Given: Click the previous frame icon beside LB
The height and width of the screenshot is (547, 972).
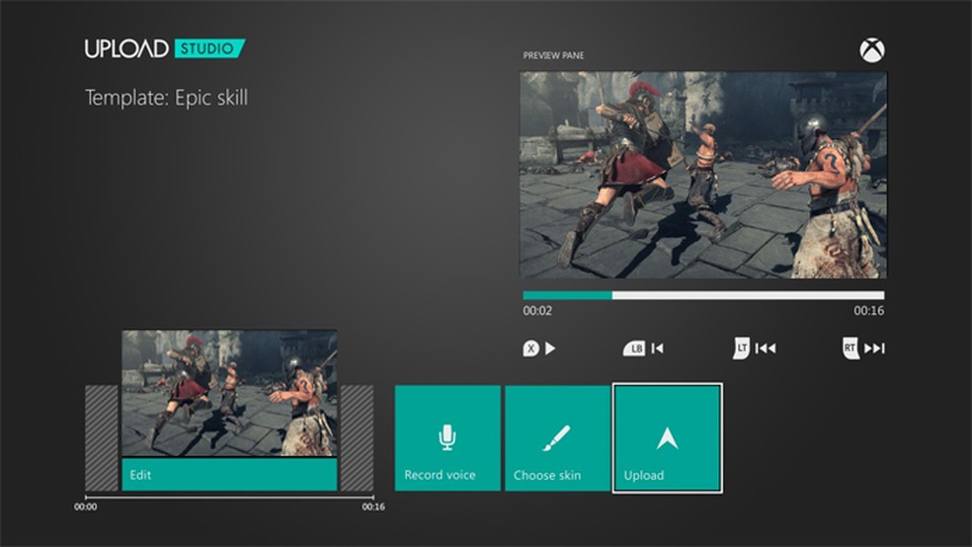Looking at the screenshot, I should [x=658, y=349].
